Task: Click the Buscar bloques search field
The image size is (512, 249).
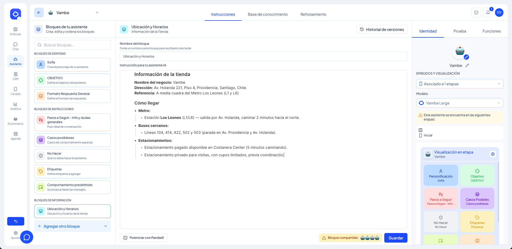Action: pos(73,45)
